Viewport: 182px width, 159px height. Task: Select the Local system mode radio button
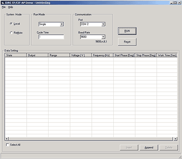click(x=11, y=24)
